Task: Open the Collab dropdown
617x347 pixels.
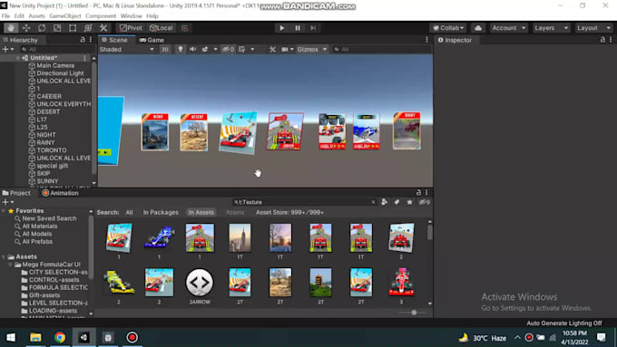Action: point(448,28)
